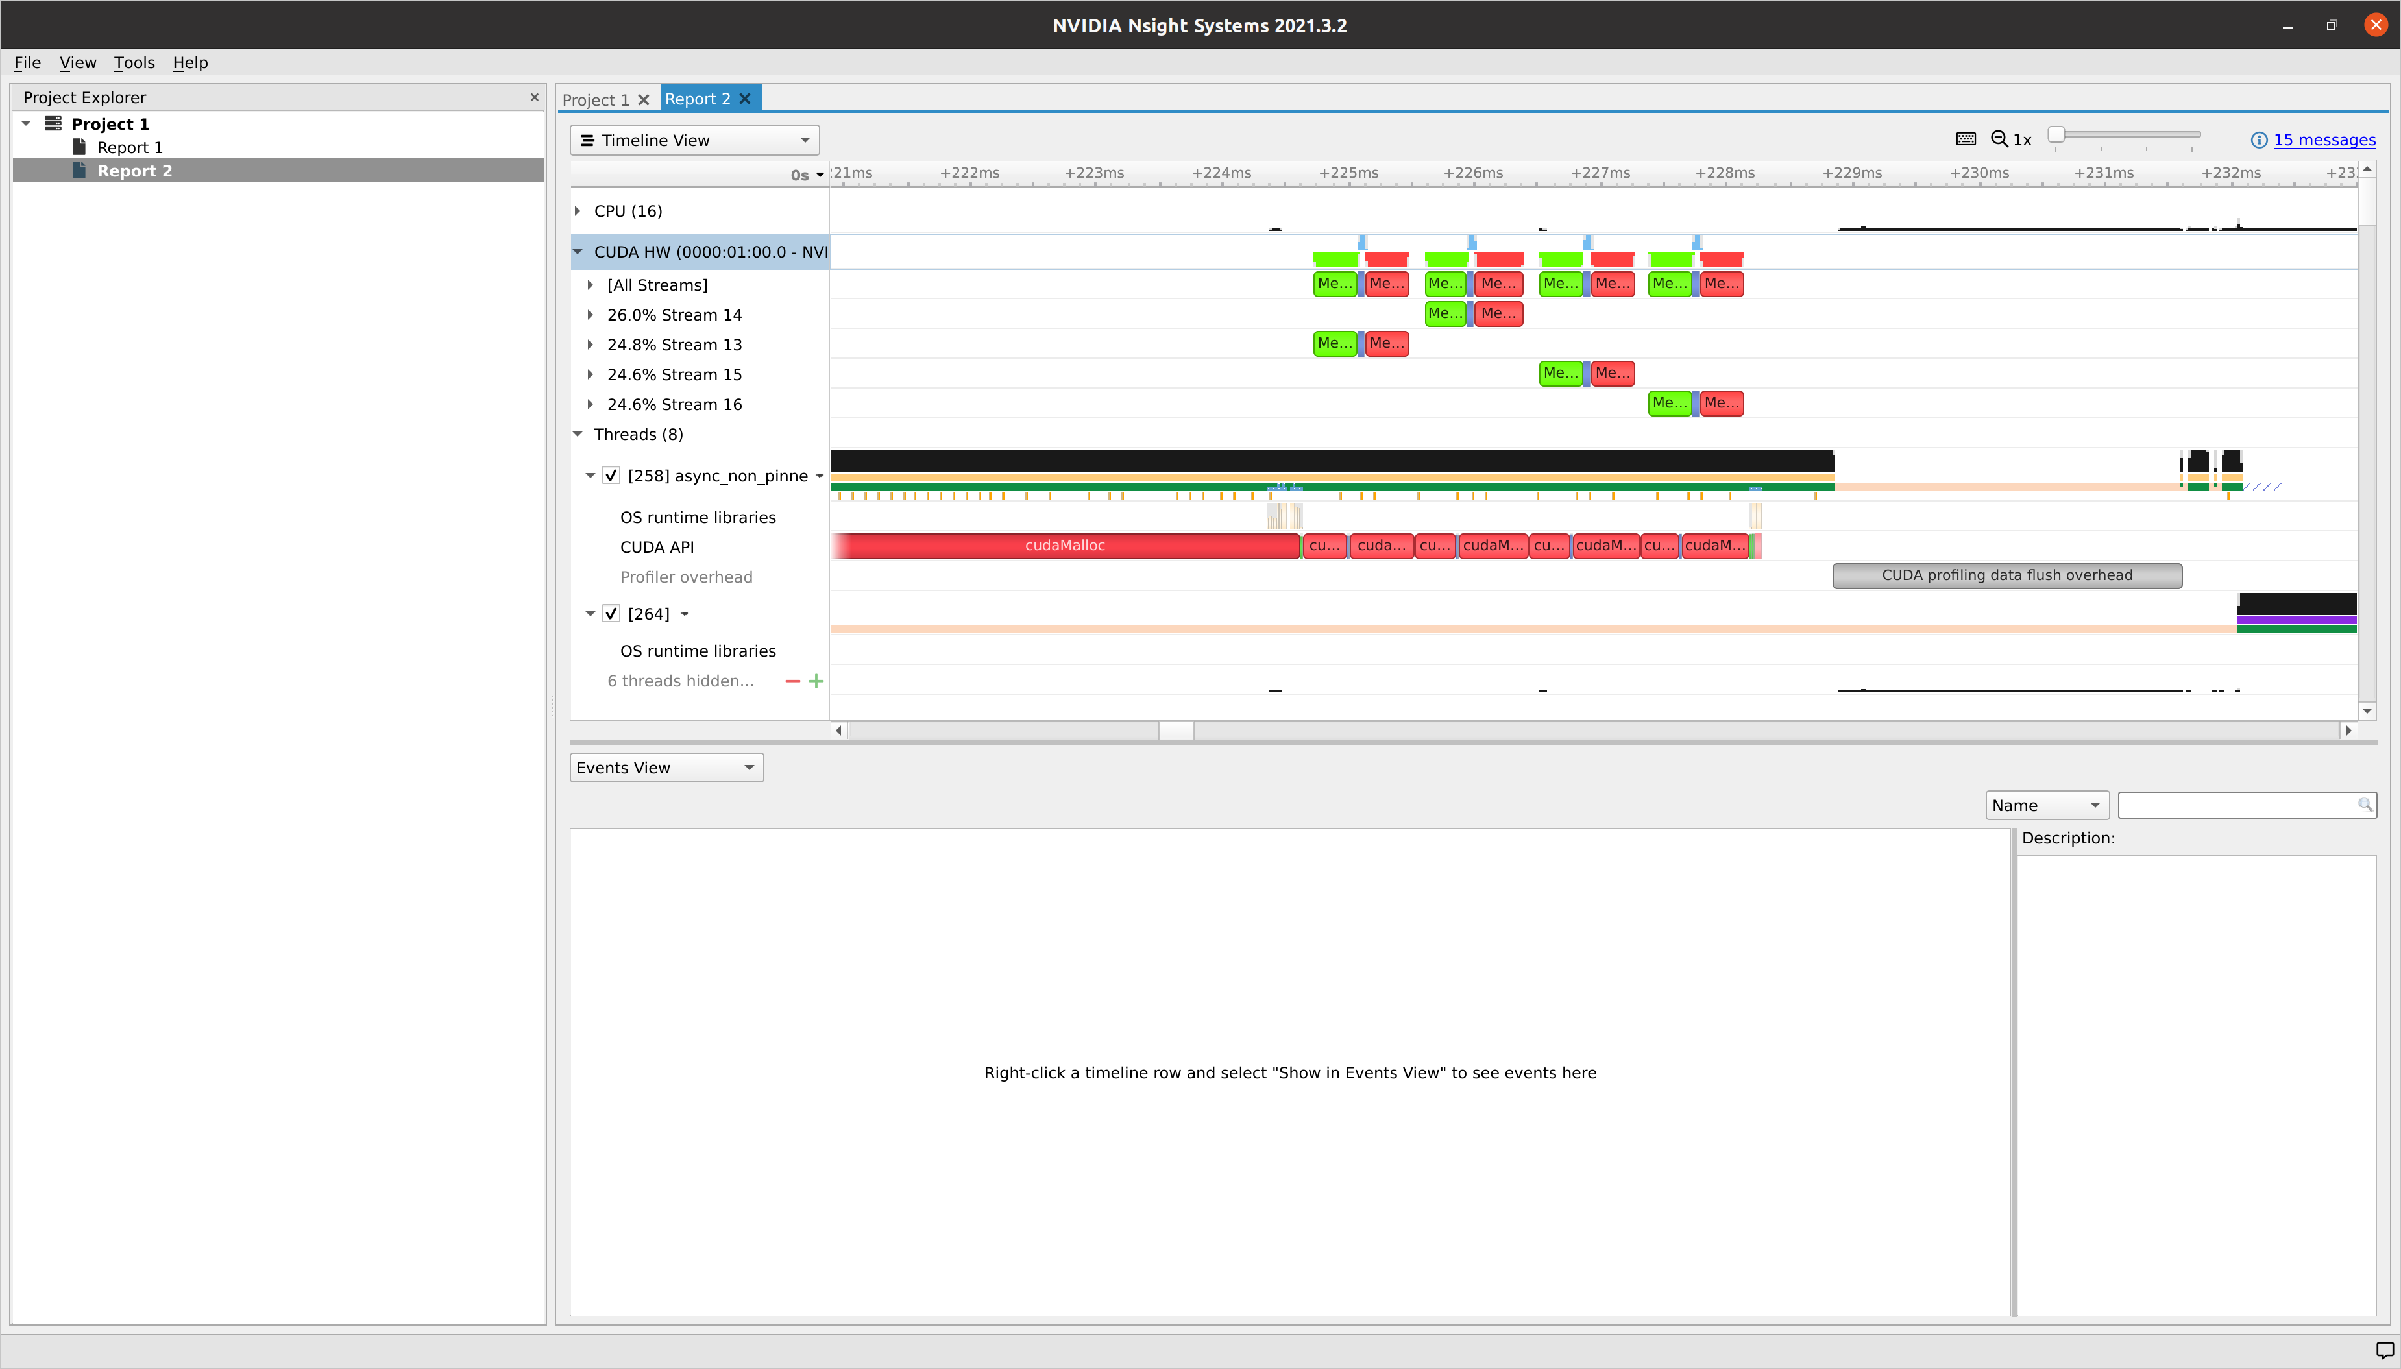Click the Report 2 document icon
The height and width of the screenshot is (1369, 2401).
click(79, 170)
